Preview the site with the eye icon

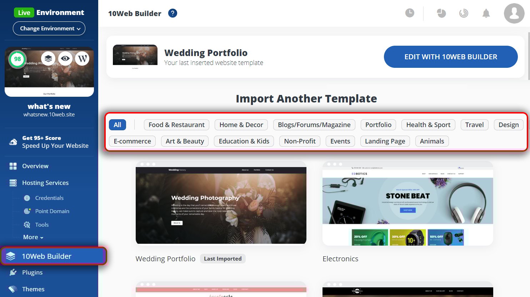click(65, 58)
